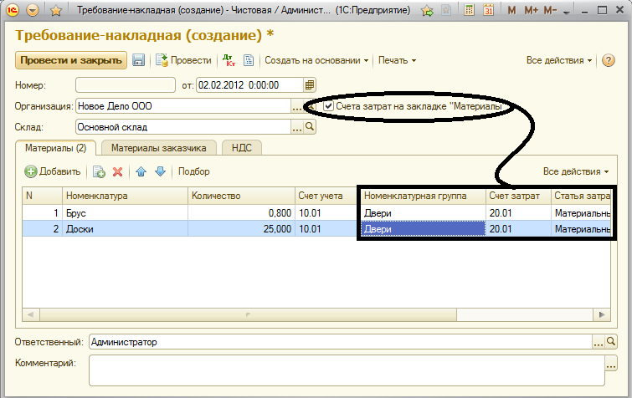Viewport: 632px width, 398px height.
Task: Open selection ellipsis for Склад
Action: (x=296, y=127)
